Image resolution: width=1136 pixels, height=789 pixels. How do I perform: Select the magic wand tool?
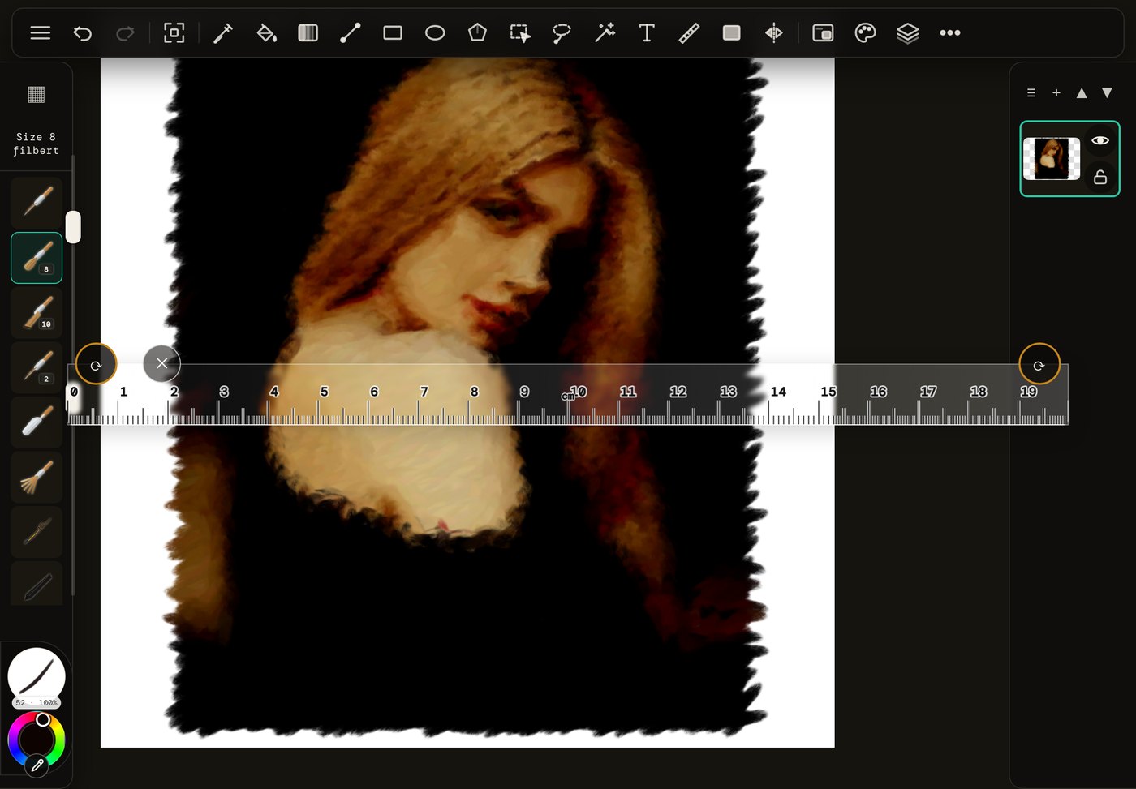[605, 33]
